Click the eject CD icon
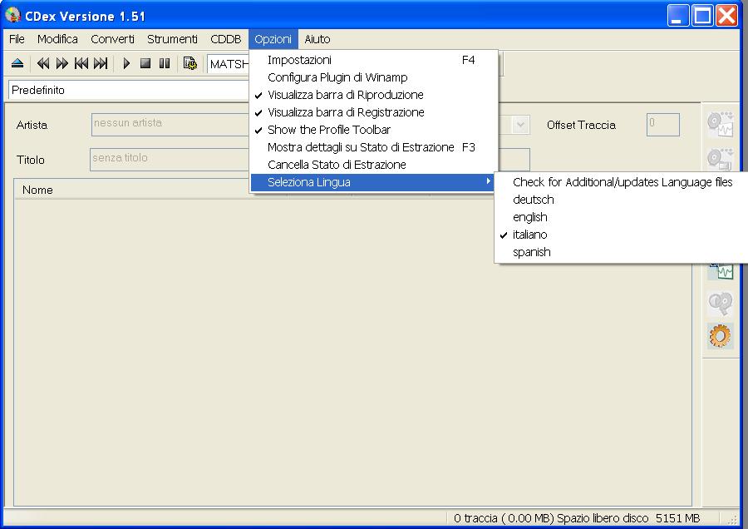Image resolution: width=748 pixels, height=529 pixels. click(x=17, y=63)
